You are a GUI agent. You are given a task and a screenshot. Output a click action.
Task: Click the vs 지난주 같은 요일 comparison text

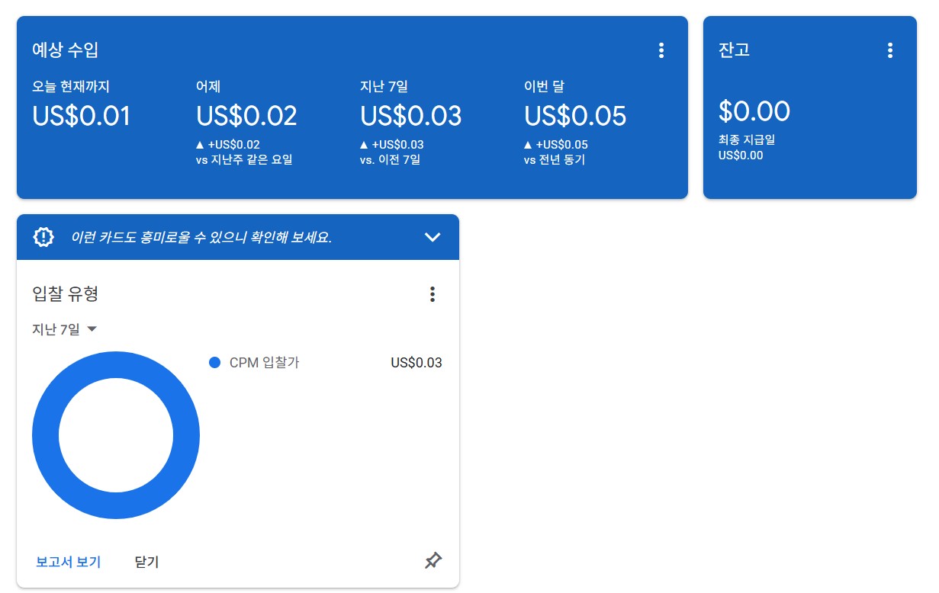(244, 160)
